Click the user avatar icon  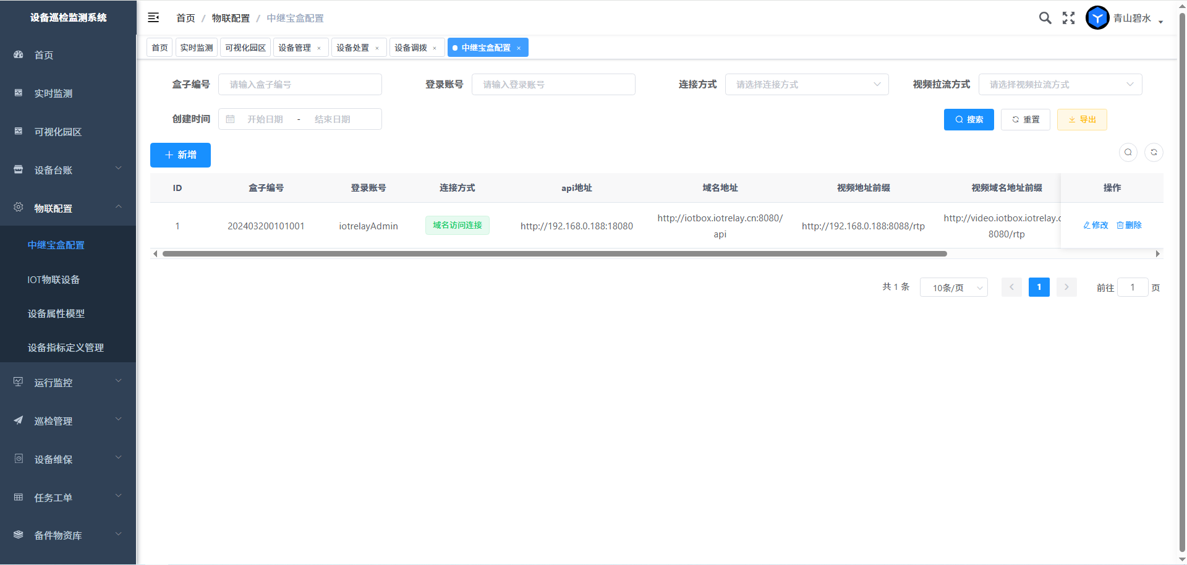click(1097, 18)
